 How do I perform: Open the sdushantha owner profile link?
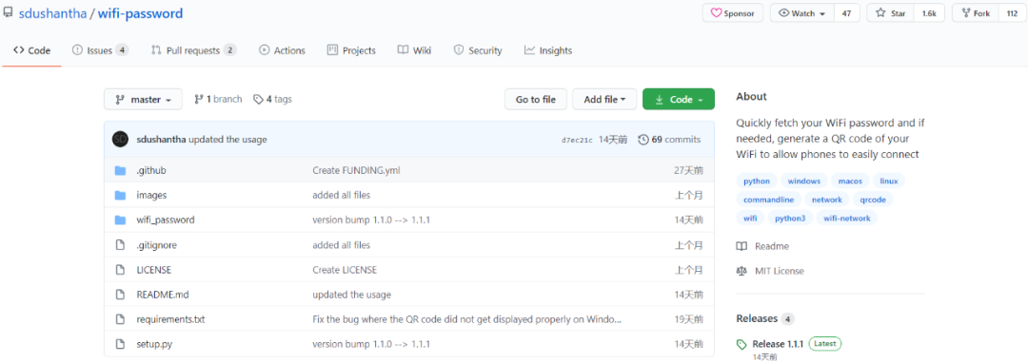point(53,13)
